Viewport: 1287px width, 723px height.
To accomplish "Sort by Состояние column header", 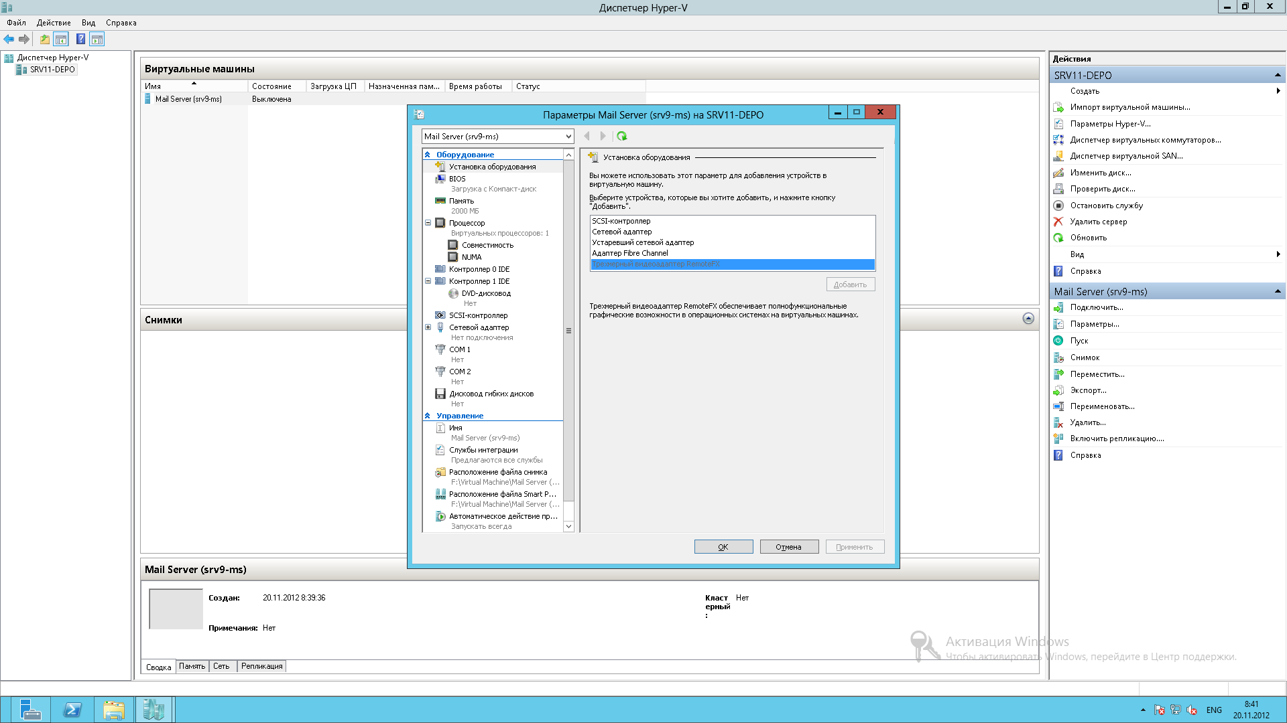I will coord(277,86).
